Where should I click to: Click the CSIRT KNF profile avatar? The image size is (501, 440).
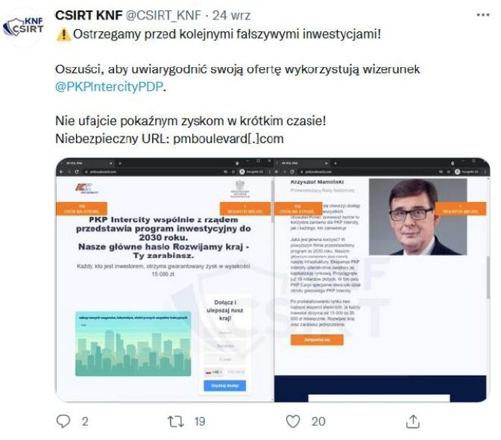coord(23,27)
